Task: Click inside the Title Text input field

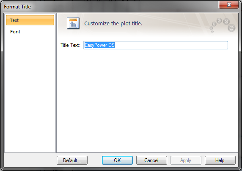Action: tap(156, 45)
